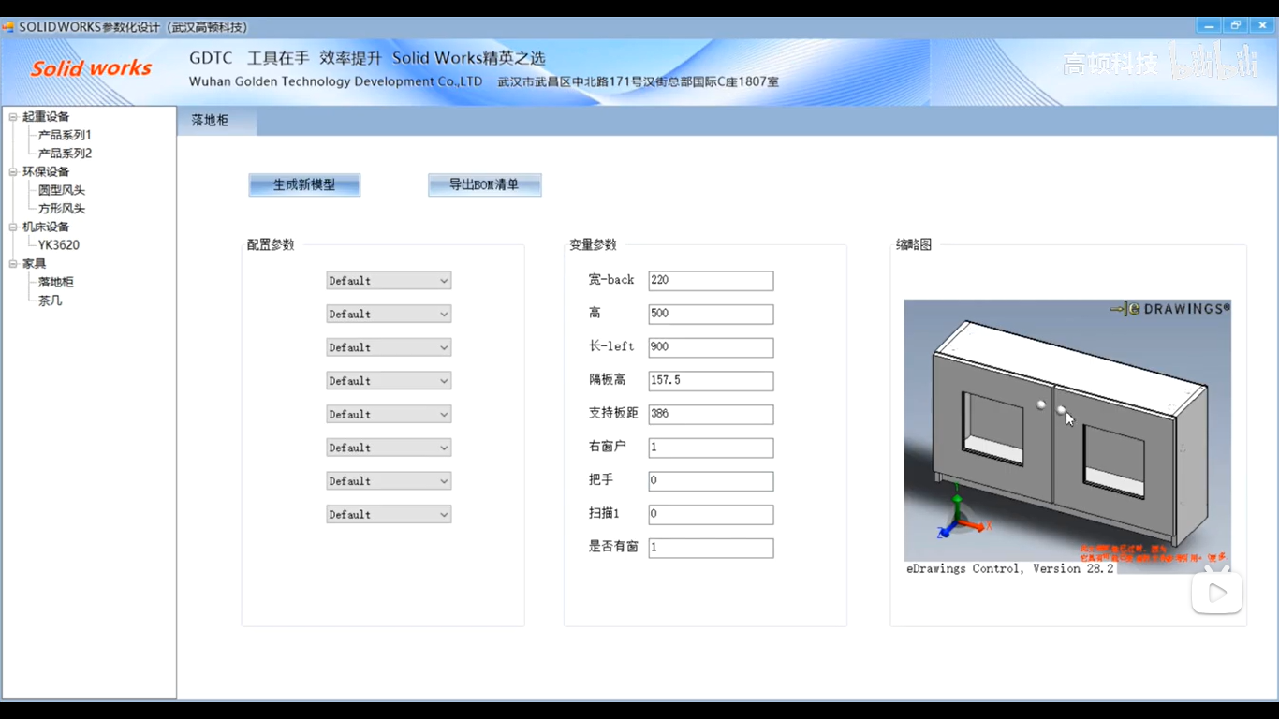Screen dimensions: 1279x719
Task: Click the node icon beside 机床设备
Action: pyautogui.click(x=12, y=226)
